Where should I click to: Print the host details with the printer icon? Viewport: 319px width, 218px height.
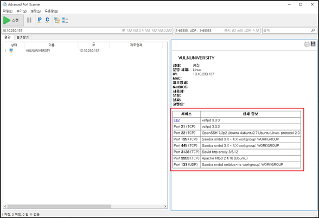click(307, 44)
